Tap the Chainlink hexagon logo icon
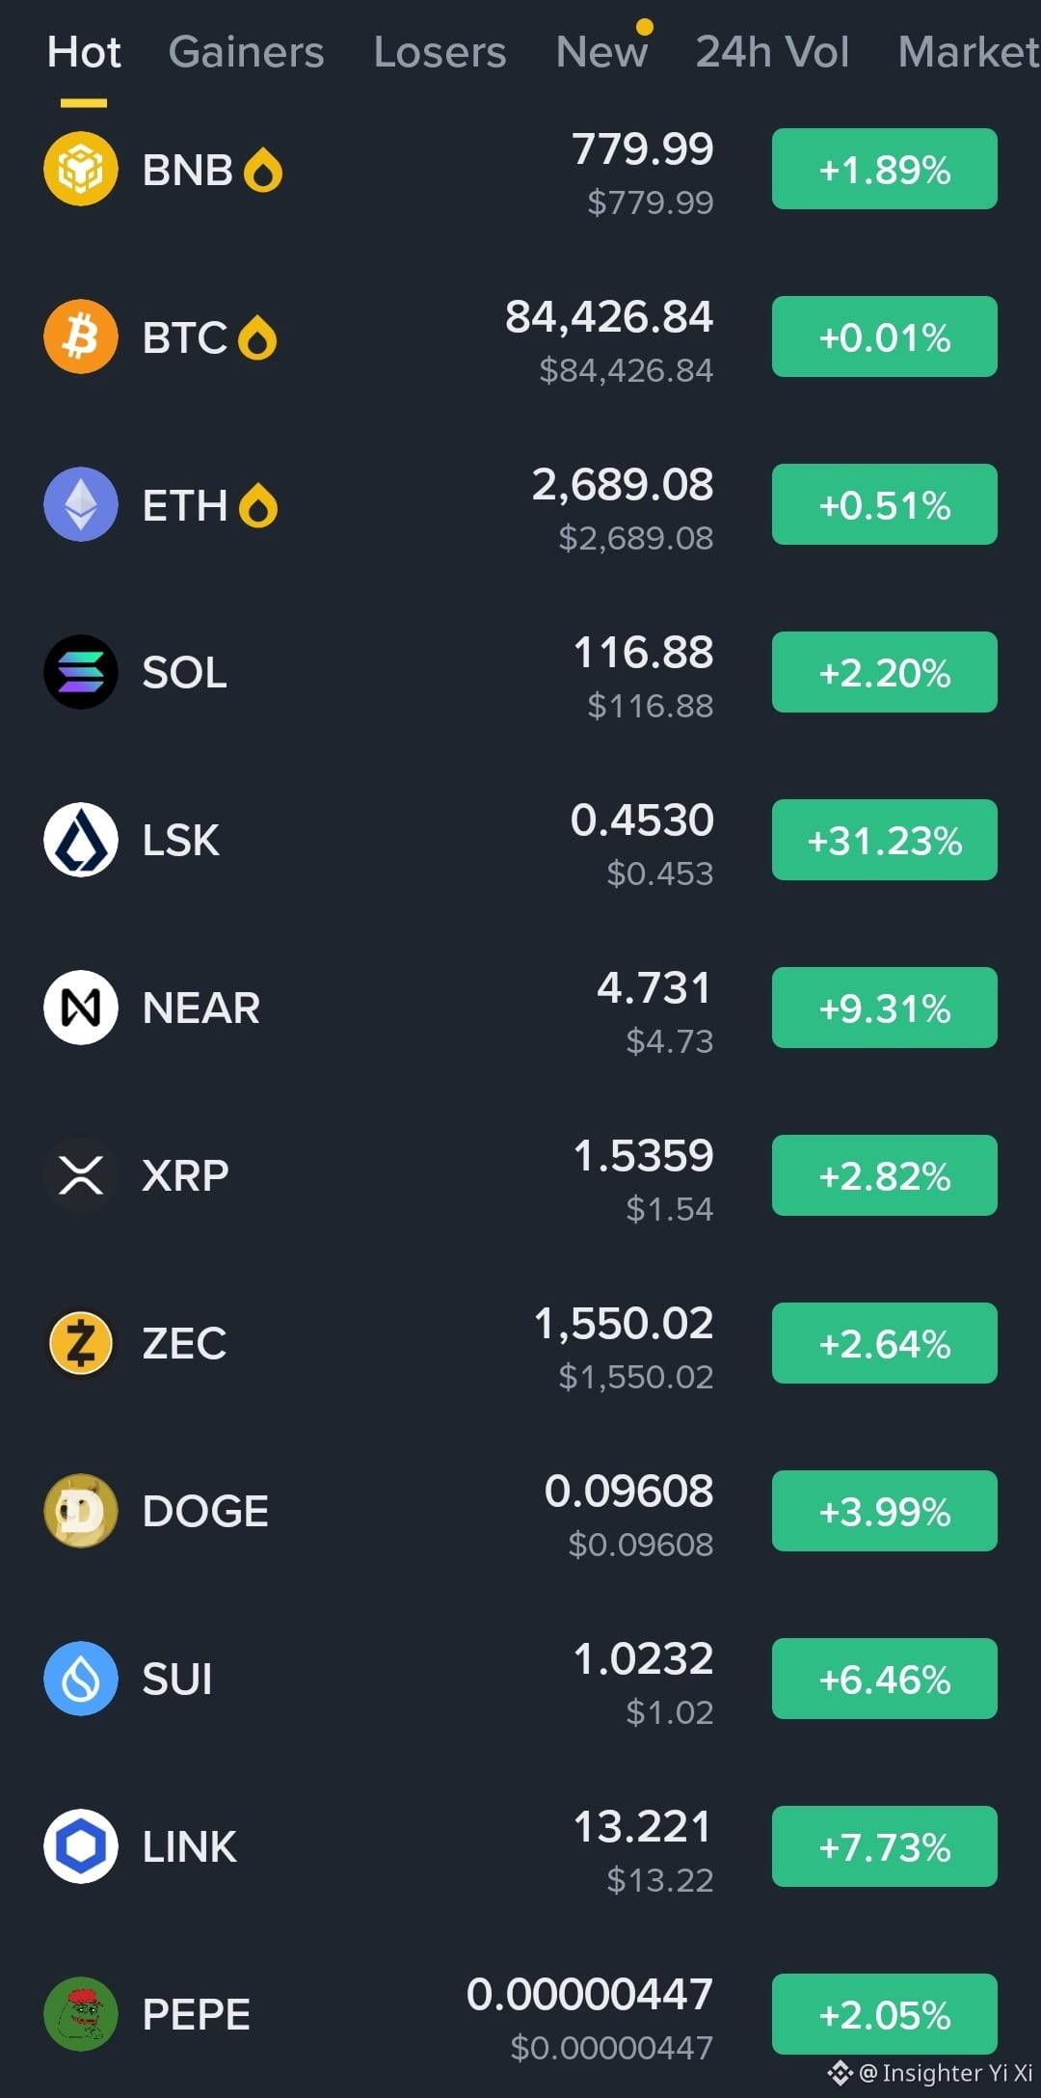This screenshot has height=2098, width=1041. coord(81,1846)
